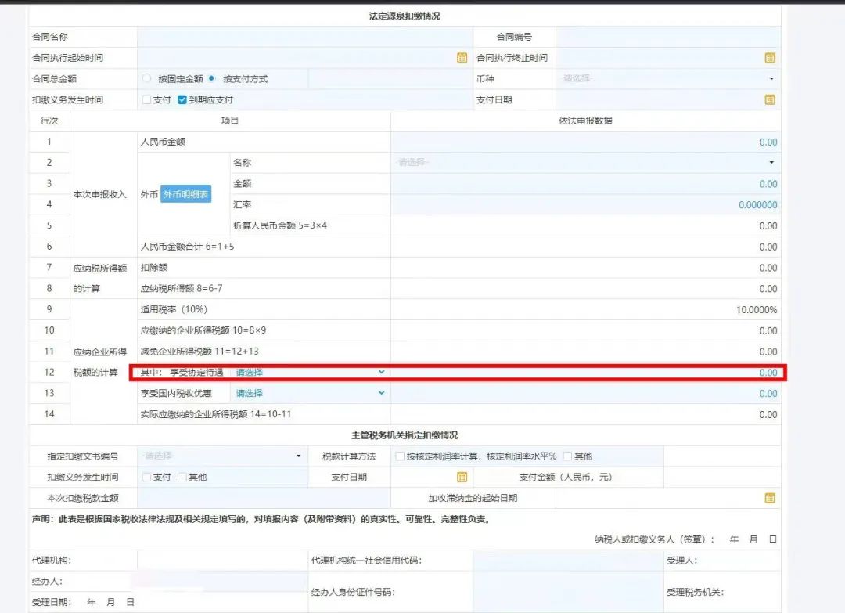
Task: Open calendar for 支付日期 in 指定扣缴 section
Action: (462, 477)
